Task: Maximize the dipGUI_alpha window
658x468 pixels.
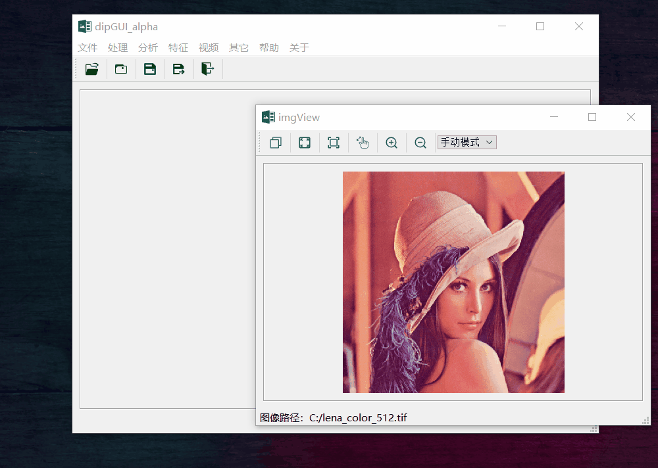Action: click(x=540, y=26)
